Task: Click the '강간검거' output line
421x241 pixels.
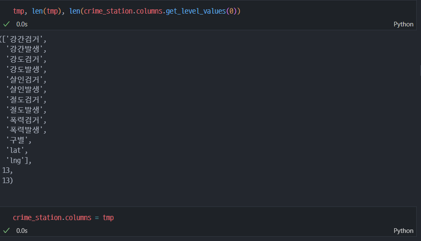Action: (24, 39)
